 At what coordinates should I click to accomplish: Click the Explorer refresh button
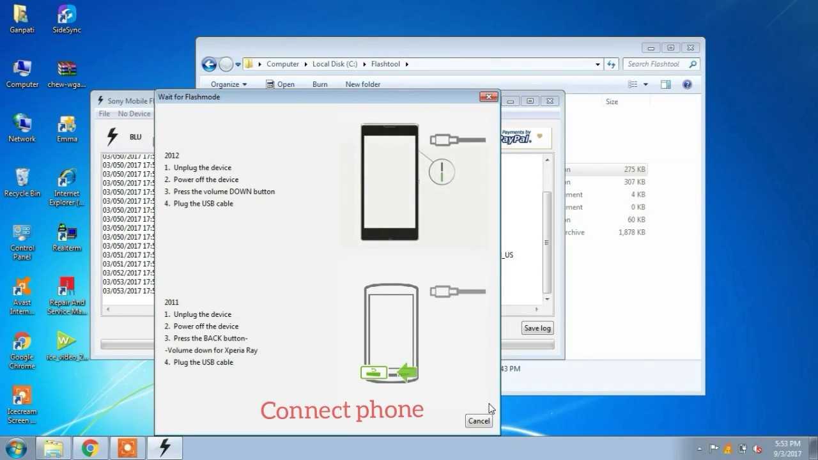tap(612, 64)
